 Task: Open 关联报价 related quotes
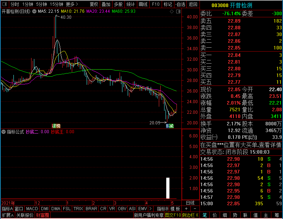pyautogui.click(x=25, y=215)
